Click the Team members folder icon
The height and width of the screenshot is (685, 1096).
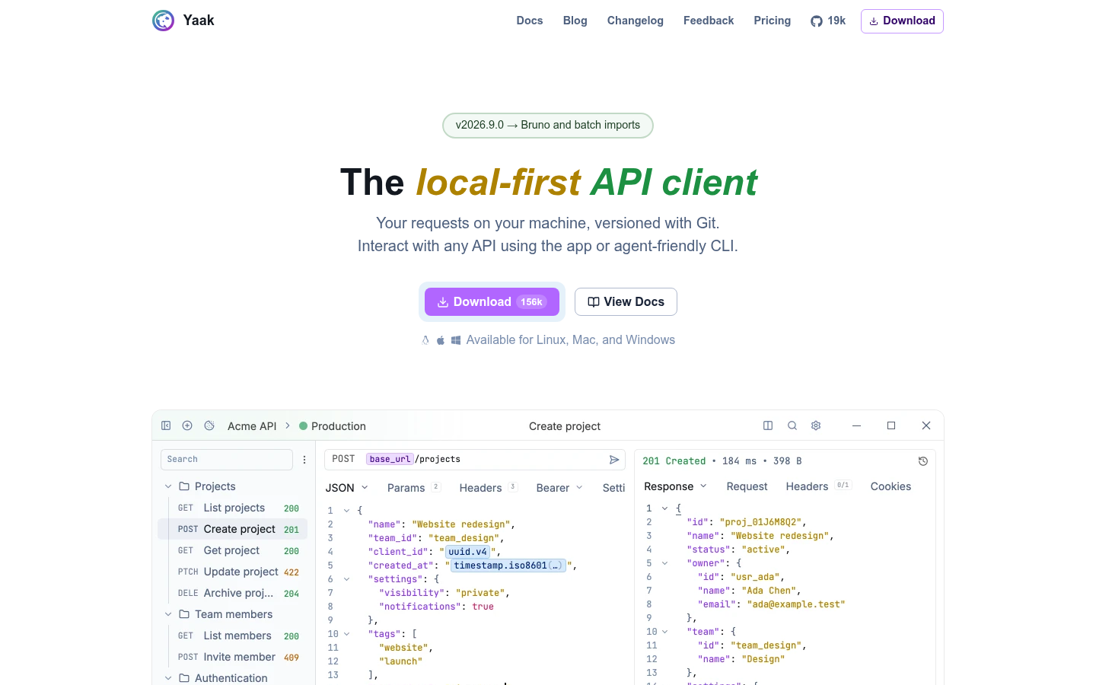[x=184, y=614]
